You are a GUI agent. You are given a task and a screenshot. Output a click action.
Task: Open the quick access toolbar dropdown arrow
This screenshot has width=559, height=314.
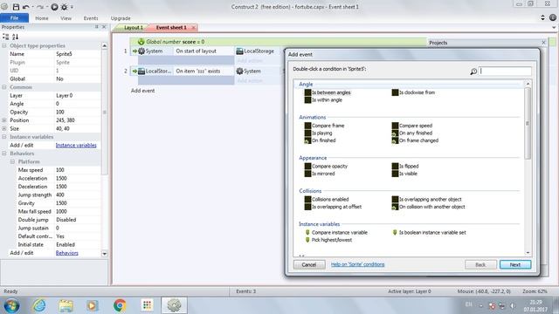click(x=72, y=7)
